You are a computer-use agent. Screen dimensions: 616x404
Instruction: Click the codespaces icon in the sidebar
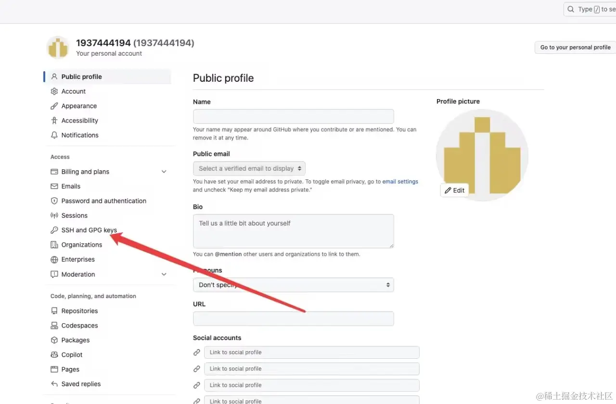(54, 325)
